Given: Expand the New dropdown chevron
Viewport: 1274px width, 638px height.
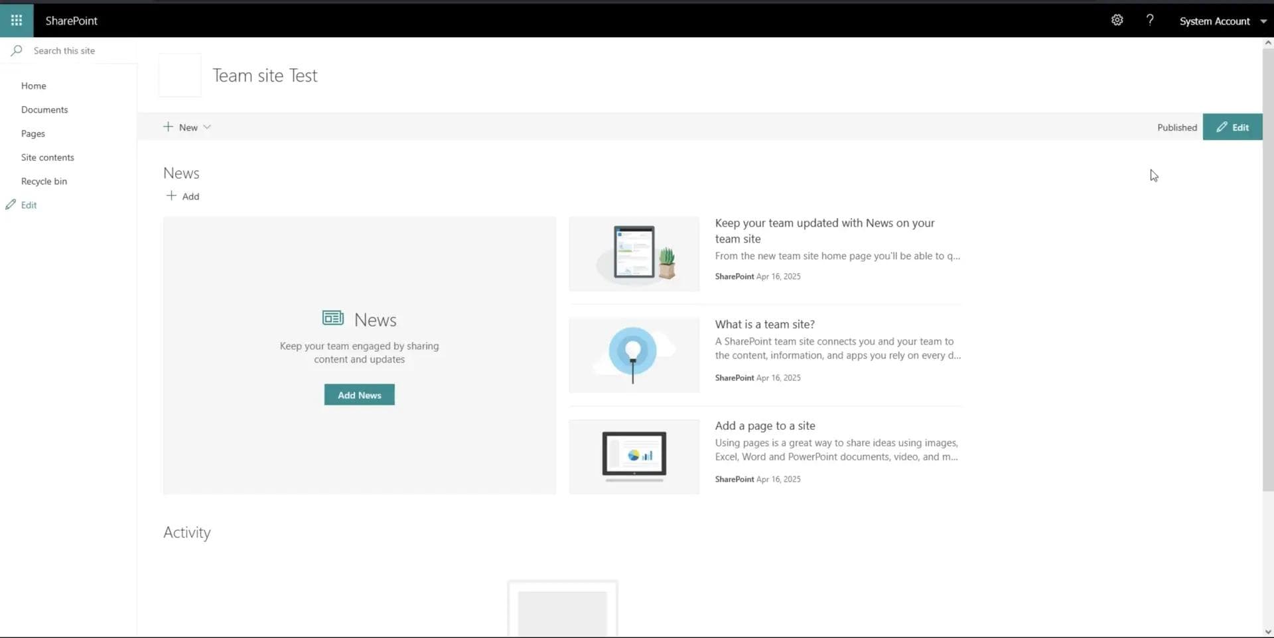Looking at the screenshot, I should pyautogui.click(x=207, y=127).
